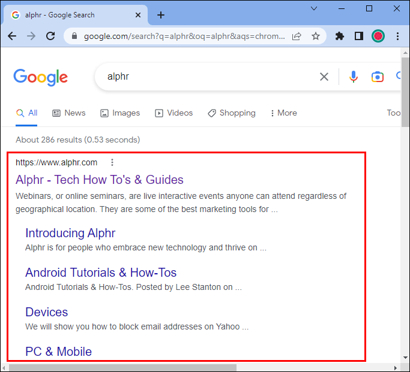View site security lock info

(74, 36)
